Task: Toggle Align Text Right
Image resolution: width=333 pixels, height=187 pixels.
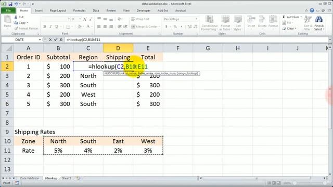Action: pos(111,26)
